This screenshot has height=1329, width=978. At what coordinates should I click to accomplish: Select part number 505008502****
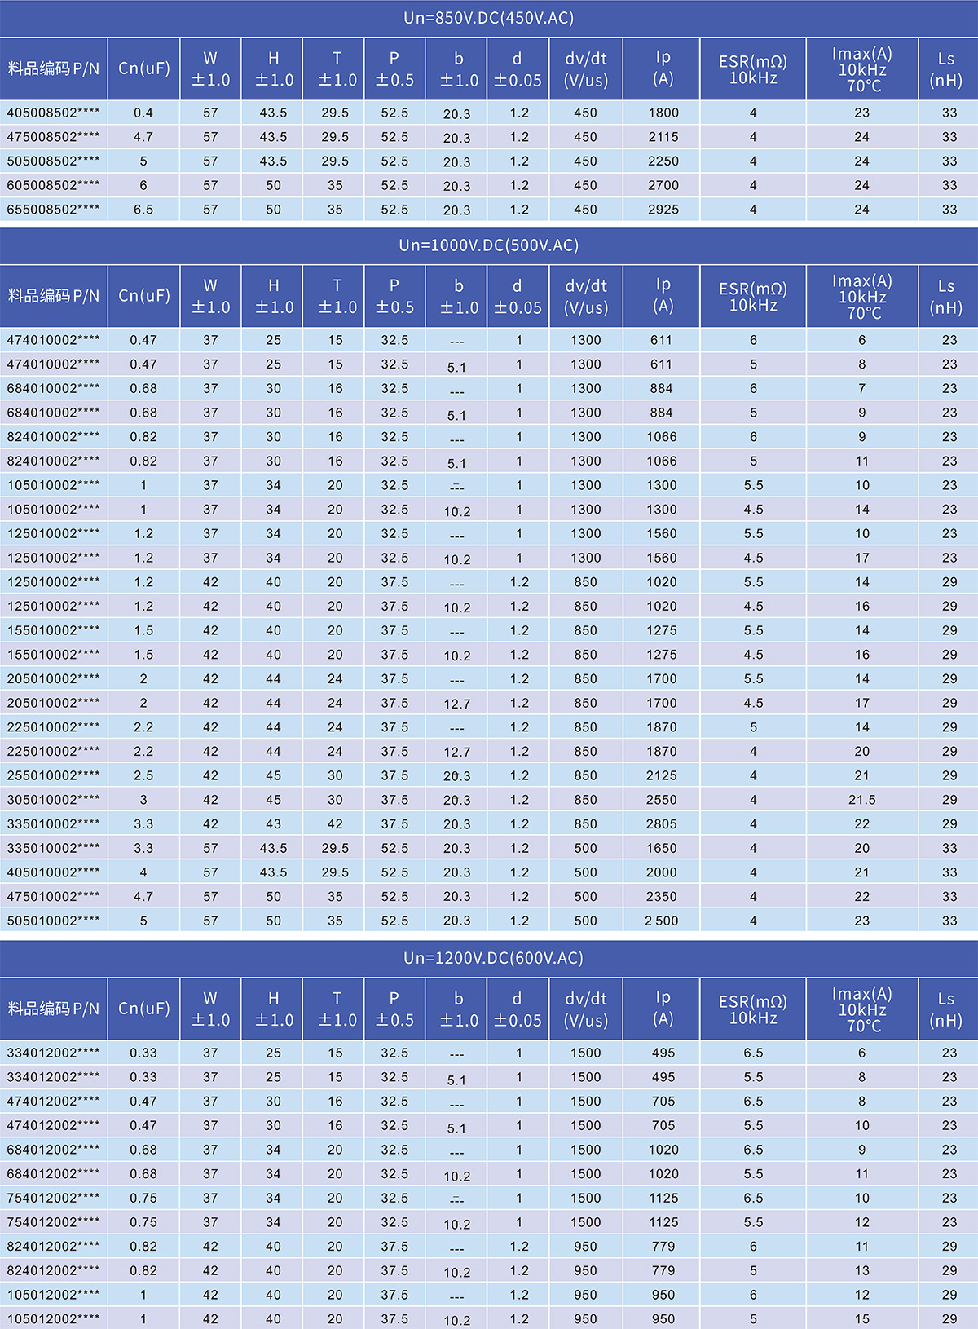(x=53, y=161)
